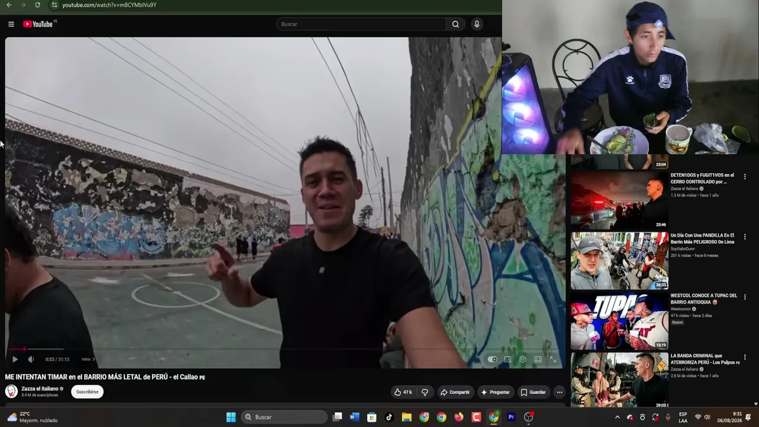Subscribe with the Suscribirse button
The image size is (759, 427).
pos(87,391)
